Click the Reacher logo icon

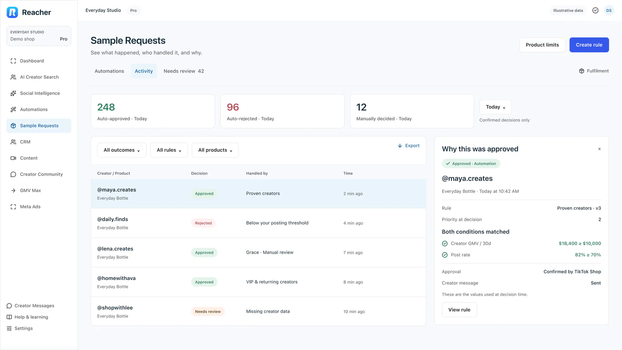point(12,12)
